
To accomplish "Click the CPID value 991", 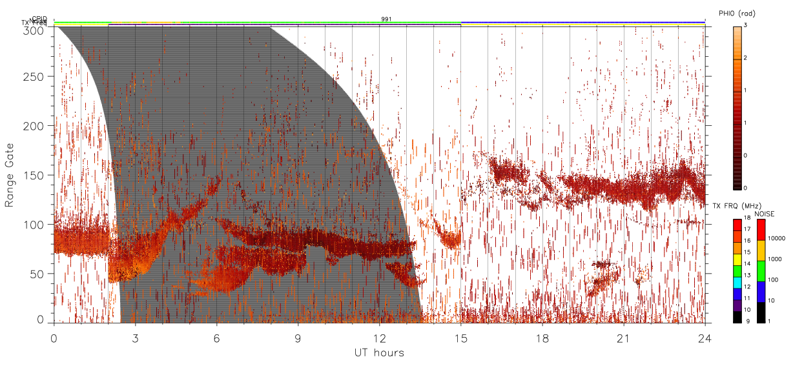I will [386, 19].
